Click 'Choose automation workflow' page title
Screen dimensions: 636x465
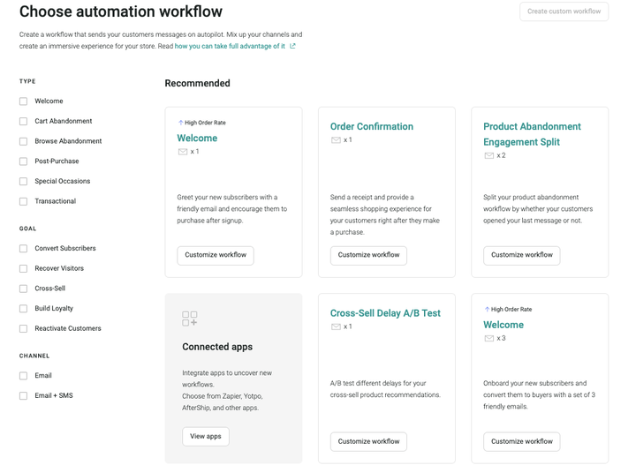(121, 11)
